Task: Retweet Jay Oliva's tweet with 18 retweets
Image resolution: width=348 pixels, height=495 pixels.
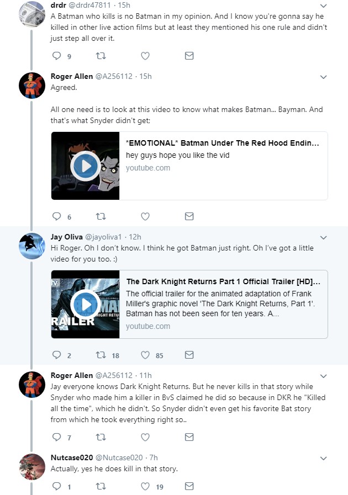Action: [101, 355]
